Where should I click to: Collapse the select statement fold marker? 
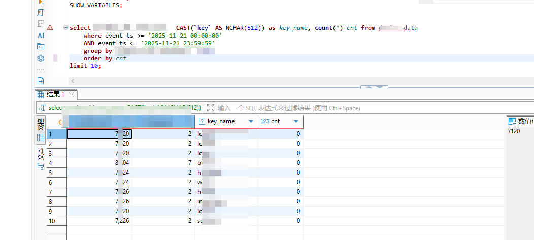pos(65,28)
